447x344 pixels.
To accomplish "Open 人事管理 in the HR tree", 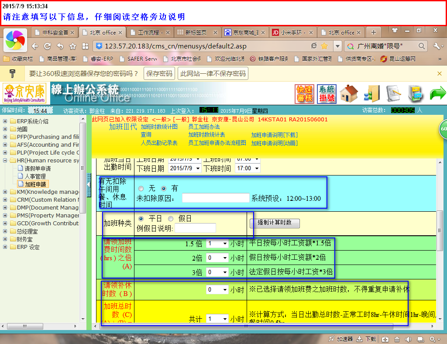I will point(35,176).
